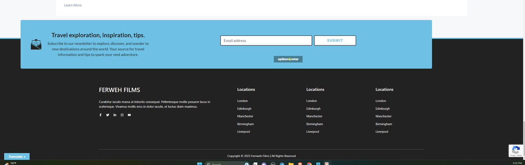Open the Twitter social icon
The width and height of the screenshot is (525, 165).
point(107,115)
